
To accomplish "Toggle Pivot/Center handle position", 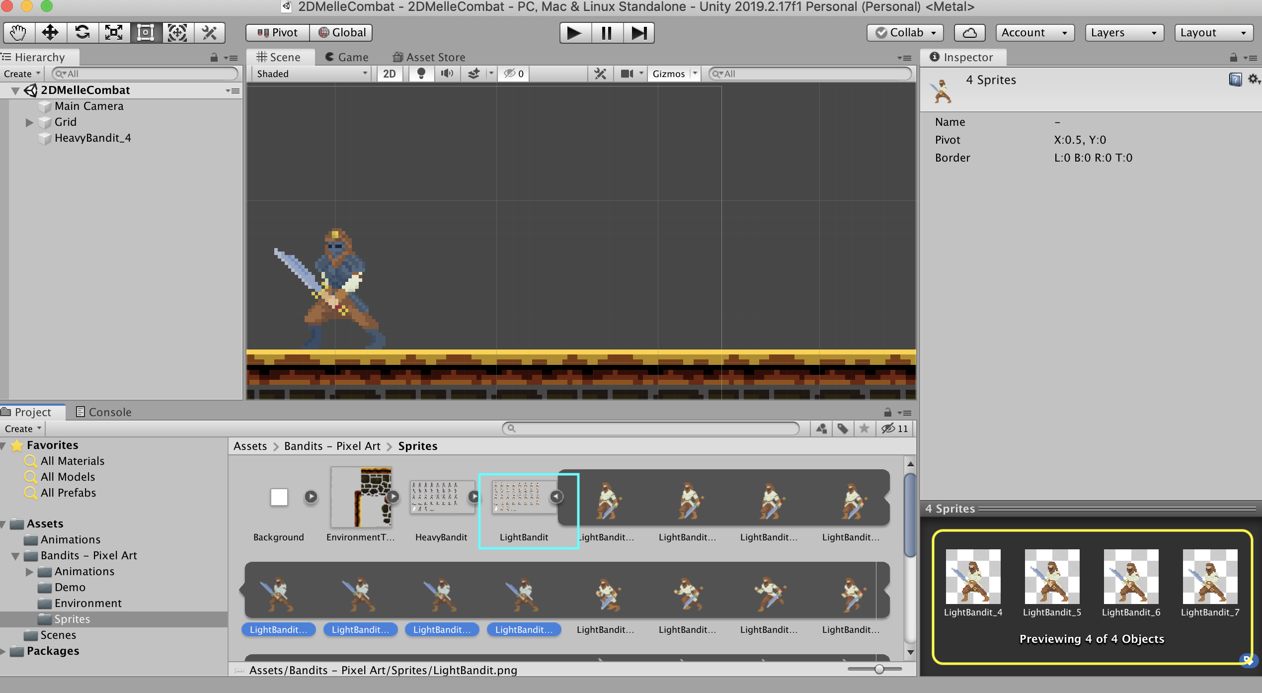I will (x=278, y=33).
